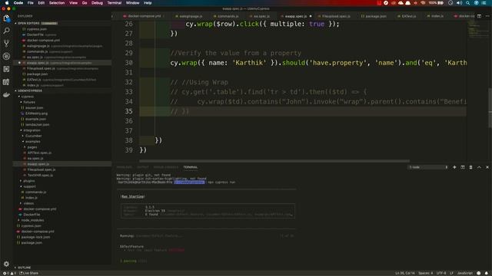Collapse the fixtures folder

29,102
